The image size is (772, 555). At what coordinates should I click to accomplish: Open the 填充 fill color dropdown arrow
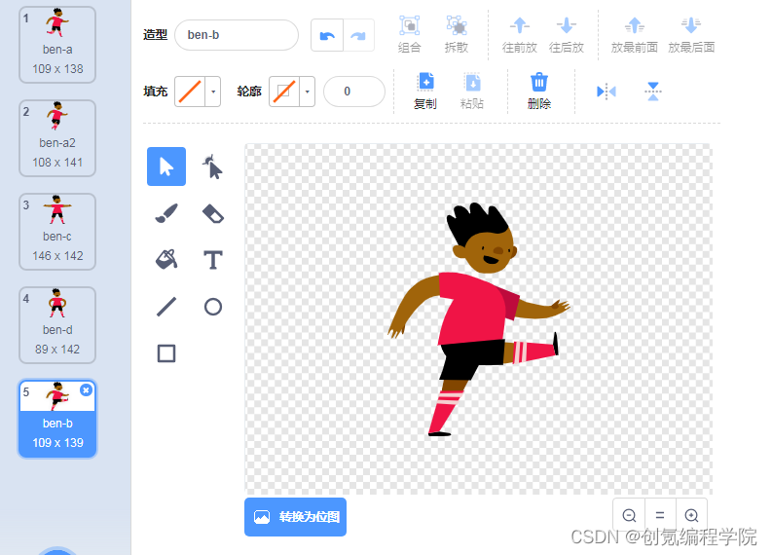click(x=213, y=92)
